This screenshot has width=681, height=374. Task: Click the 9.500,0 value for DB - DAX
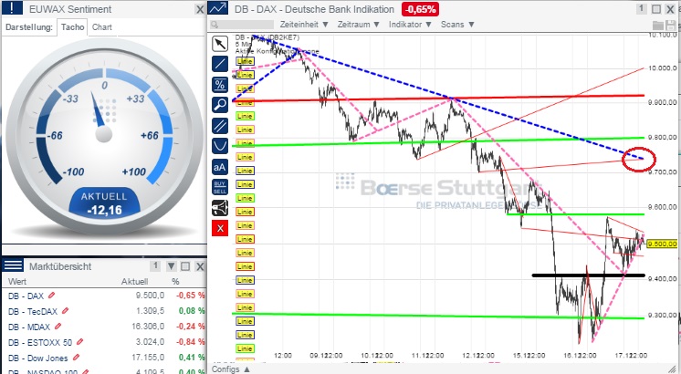(150, 296)
